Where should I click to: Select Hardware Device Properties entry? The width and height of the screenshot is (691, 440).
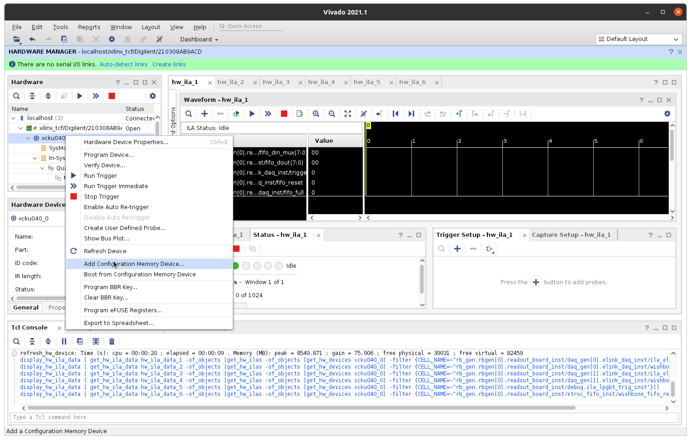click(x=149, y=142)
